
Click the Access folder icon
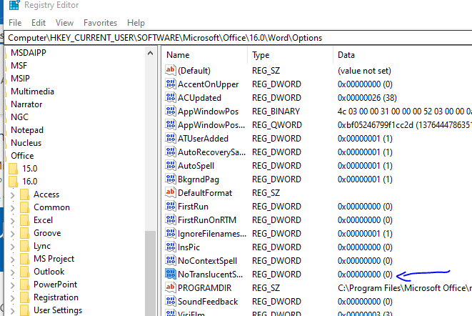[x=24, y=194]
